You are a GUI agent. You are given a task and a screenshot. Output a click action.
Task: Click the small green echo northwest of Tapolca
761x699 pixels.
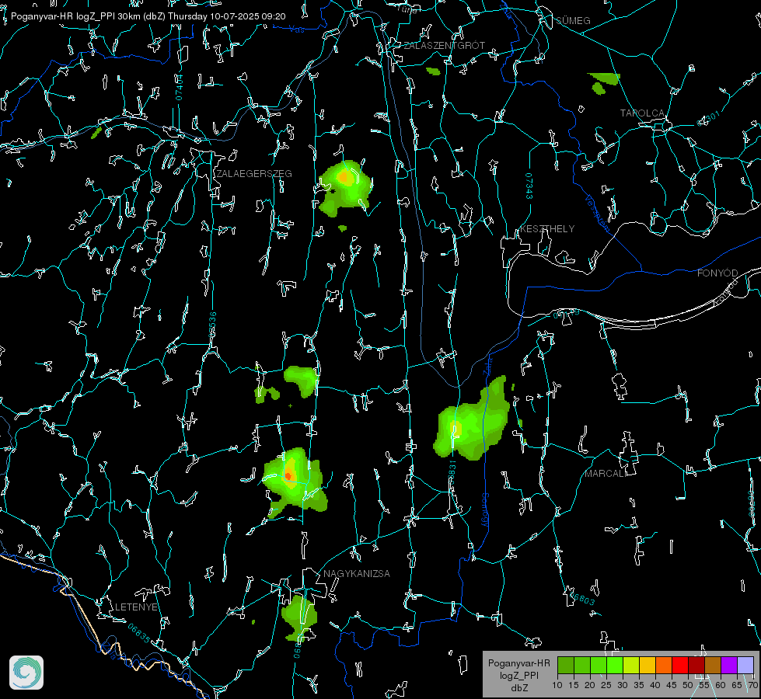click(x=602, y=83)
